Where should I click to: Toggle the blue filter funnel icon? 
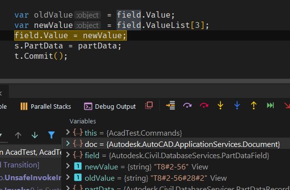51,135
